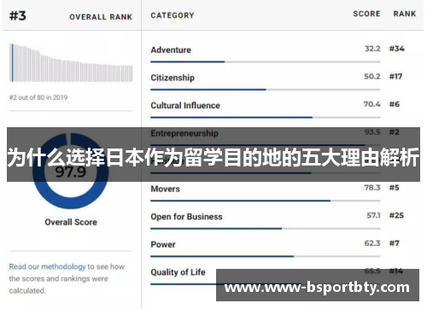Viewport: 427px width, 309px height.
Task: Click the Adventure score 32.2
Action: (x=372, y=49)
